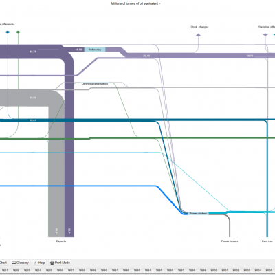Switch to Print Mode
The height and width of the screenshot is (275, 275).
pos(60,263)
